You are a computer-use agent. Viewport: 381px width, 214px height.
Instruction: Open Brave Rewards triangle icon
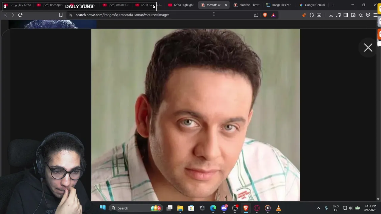tap(273, 15)
